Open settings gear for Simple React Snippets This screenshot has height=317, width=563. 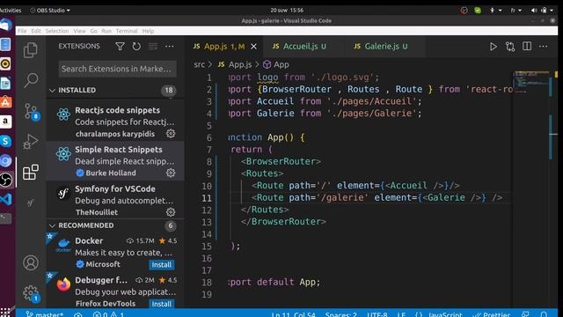[x=171, y=173]
